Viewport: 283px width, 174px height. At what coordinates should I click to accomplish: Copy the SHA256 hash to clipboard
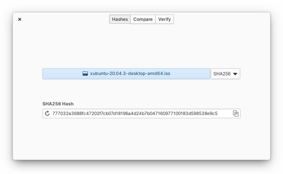[x=236, y=113]
